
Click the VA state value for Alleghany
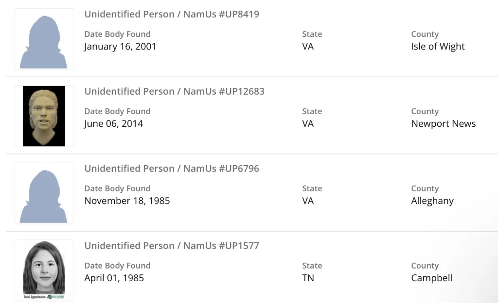tap(308, 201)
